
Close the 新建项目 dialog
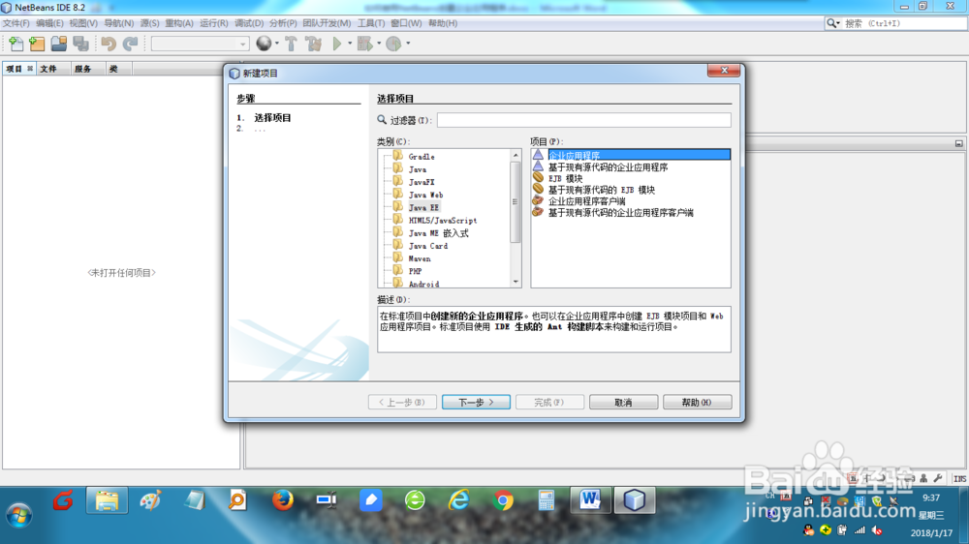pos(724,71)
